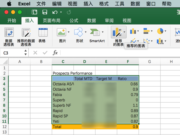Open the 编辑 menu
This screenshot has height=135, width=180.
pyautogui.click(x=57, y=4)
